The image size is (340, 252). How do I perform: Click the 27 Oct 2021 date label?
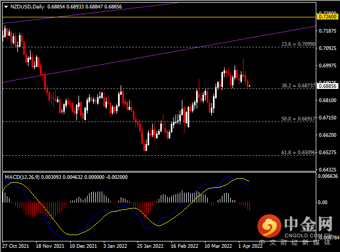(15, 246)
